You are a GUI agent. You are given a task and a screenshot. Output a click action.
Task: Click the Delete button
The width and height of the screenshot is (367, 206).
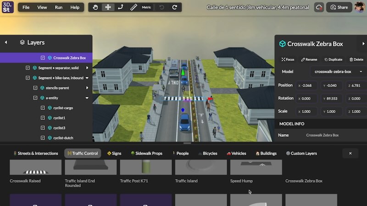click(356, 60)
